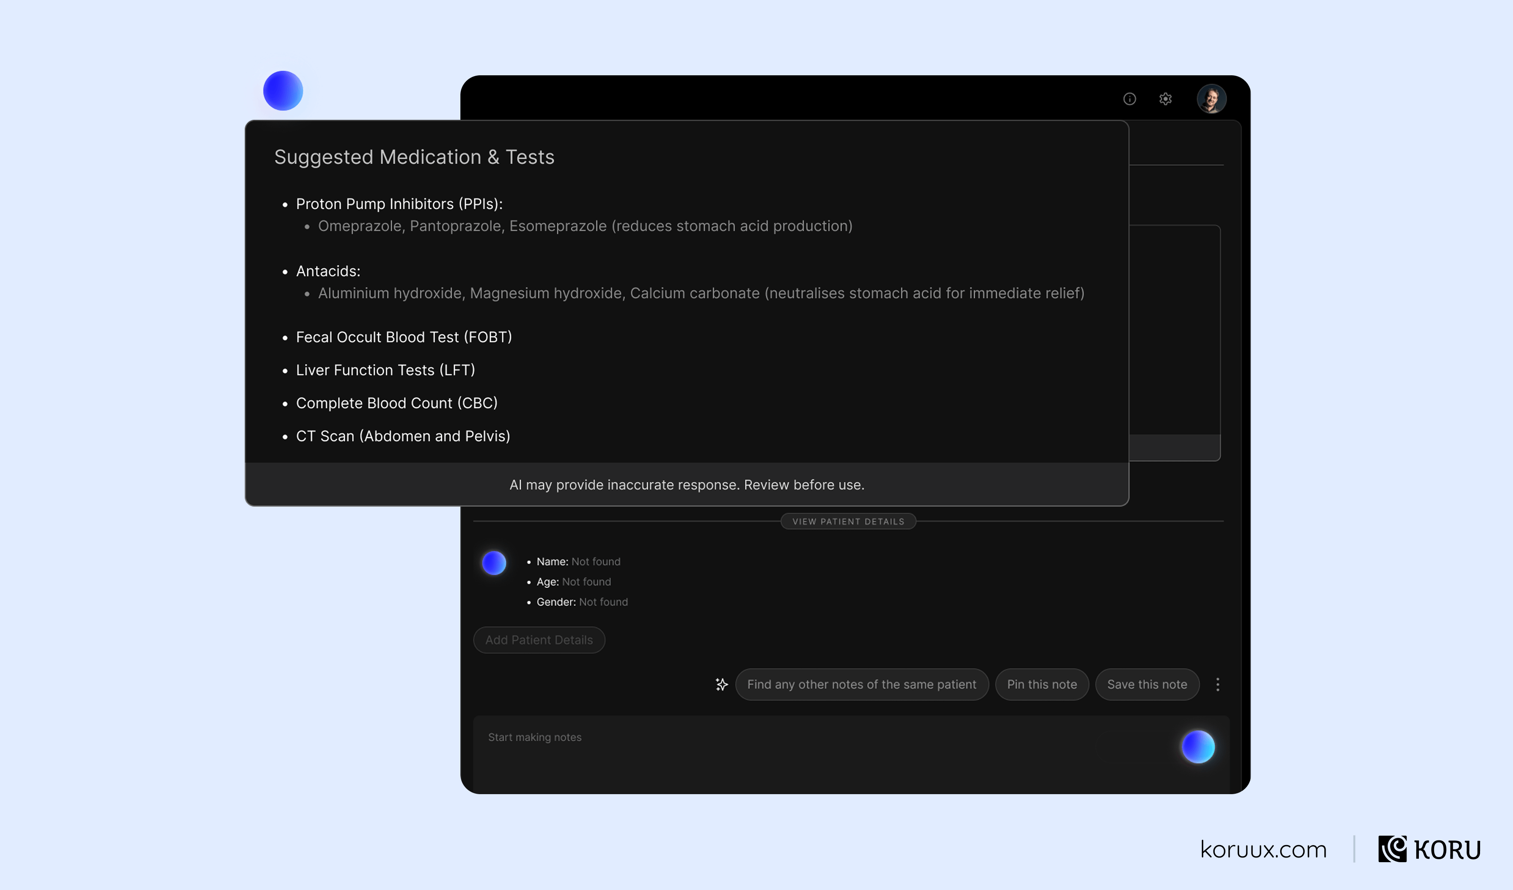Image resolution: width=1513 pixels, height=890 pixels.
Task: Click the large blue orb above suggestions card
Action: 283,91
